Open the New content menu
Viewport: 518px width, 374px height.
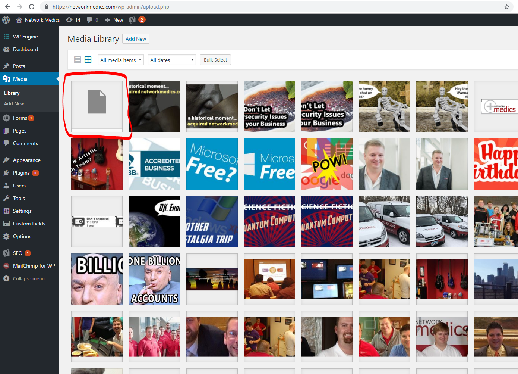(x=114, y=20)
